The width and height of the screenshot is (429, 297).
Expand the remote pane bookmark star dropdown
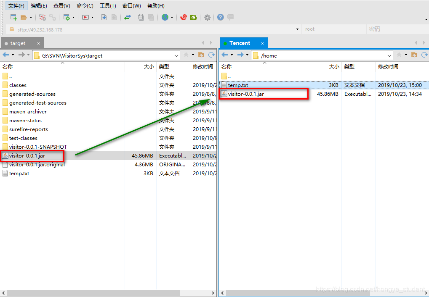click(406, 55)
